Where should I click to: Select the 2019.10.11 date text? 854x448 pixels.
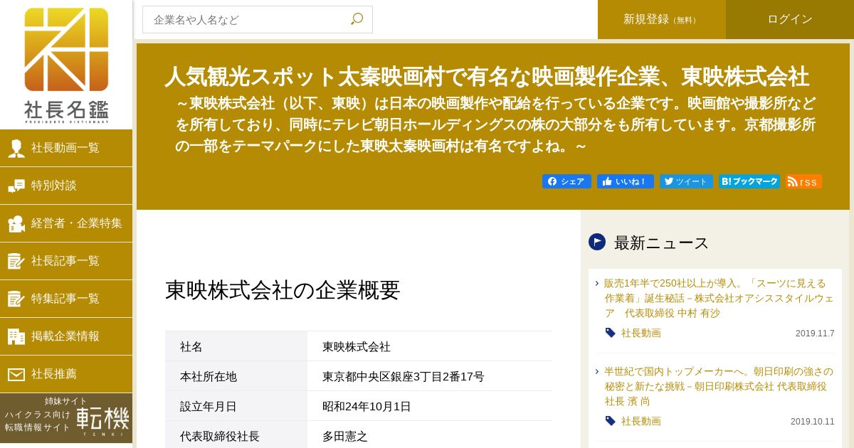point(813,422)
